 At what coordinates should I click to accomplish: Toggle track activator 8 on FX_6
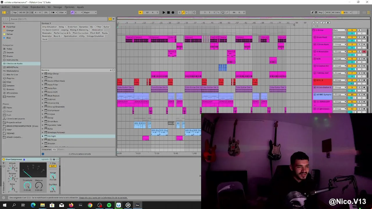coord(352,80)
